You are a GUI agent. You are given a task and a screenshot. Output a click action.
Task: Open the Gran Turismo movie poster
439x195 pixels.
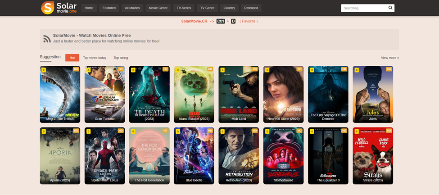105,95
